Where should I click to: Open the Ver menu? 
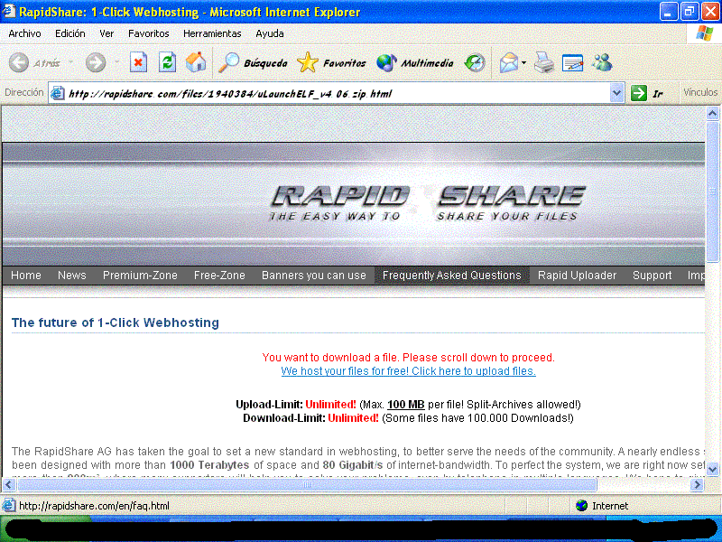[x=106, y=33]
